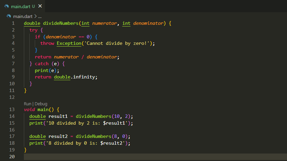The height and width of the screenshot is (161, 287).
Task: Click 'infinity' on line 9
Action: tap(84, 77)
